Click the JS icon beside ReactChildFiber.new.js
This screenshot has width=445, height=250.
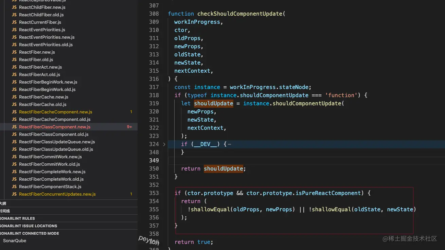coord(14,7)
